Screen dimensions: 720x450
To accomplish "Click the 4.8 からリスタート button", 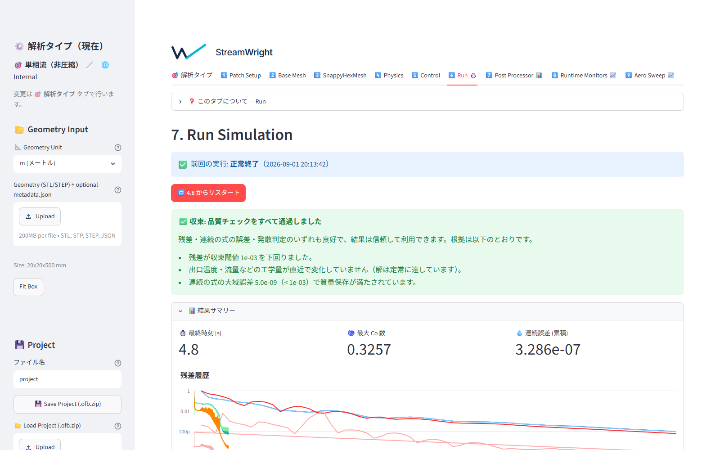I will coord(208,193).
